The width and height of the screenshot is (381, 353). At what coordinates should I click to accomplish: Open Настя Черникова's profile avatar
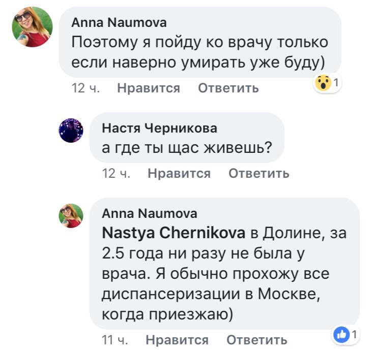click(71, 130)
